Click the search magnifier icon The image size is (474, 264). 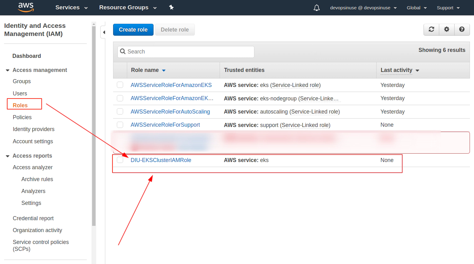(x=123, y=52)
